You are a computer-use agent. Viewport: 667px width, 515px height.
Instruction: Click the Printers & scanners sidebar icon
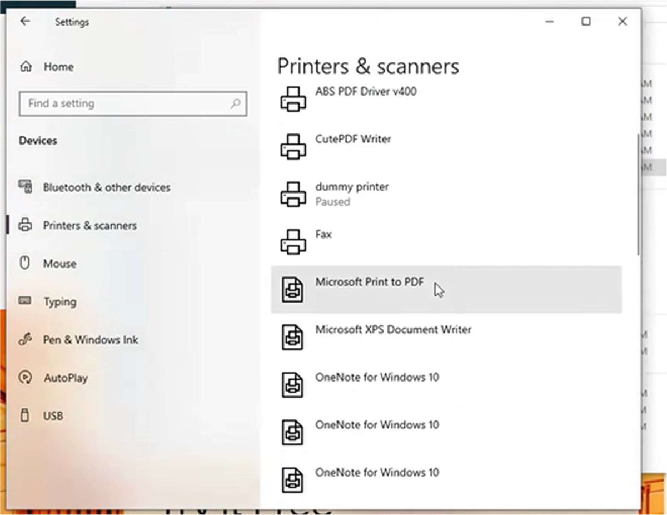tap(25, 225)
